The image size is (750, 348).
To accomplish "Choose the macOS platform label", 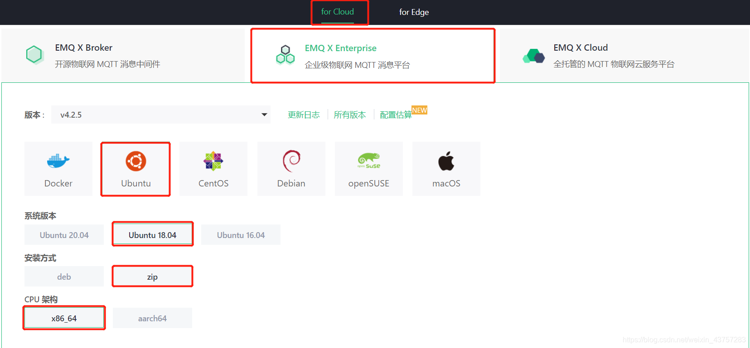I will click(446, 183).
